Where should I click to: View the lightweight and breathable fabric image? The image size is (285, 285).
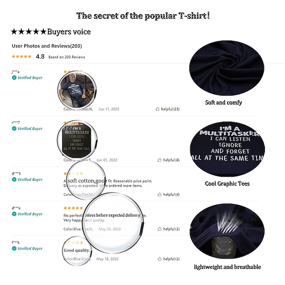[227, 231]
